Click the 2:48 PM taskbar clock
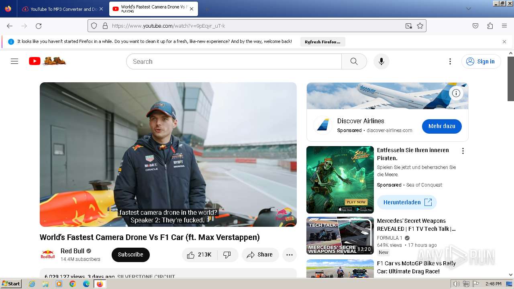 point(493,284)
